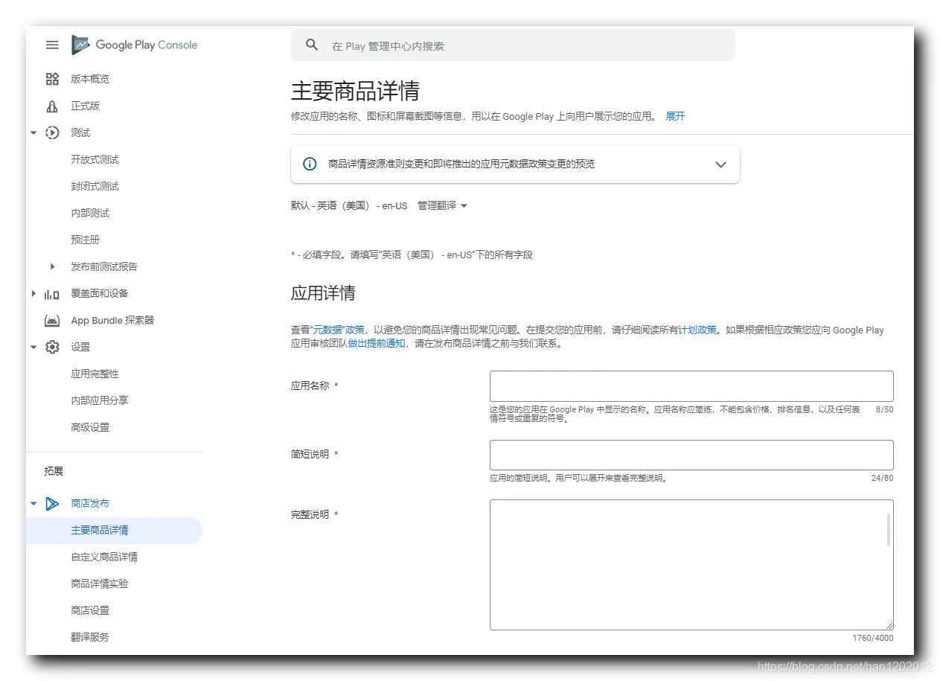Click the 版本概览 dashboard icon

pyautogui.click(x=52, y=79)
